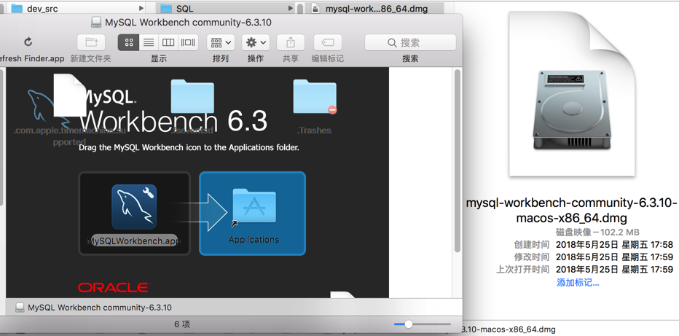The width and height of the screenshot is (679, 336).
Task: Open the gear action menu
Action: pos(256,42)
